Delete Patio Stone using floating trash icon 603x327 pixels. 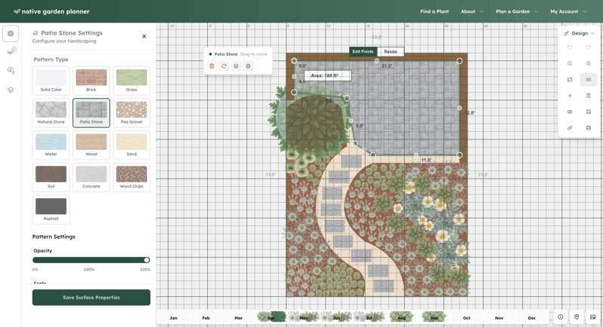pyautogui.click(x=212, y=66)
